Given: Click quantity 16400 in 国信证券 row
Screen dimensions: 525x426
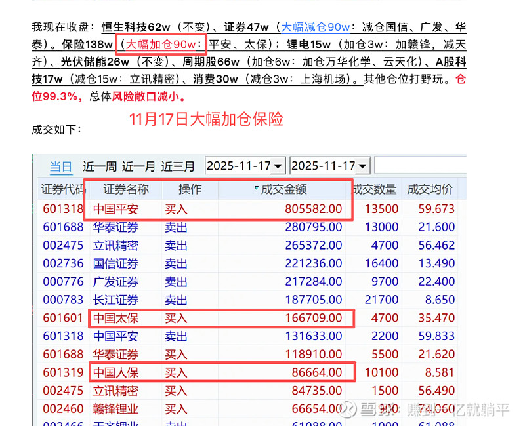Looking at the screenshot, I should click(x=381, y=263).
